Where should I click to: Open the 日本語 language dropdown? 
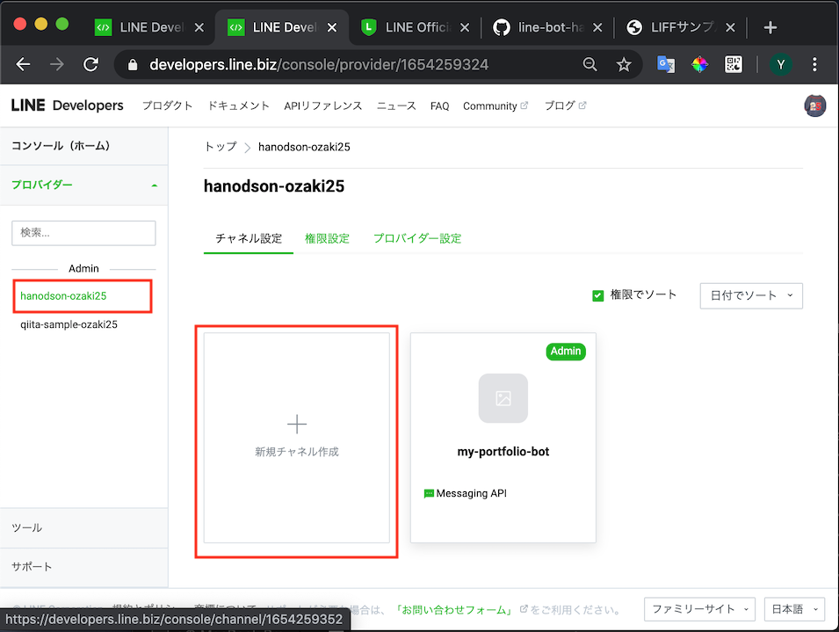coord(794,609)
